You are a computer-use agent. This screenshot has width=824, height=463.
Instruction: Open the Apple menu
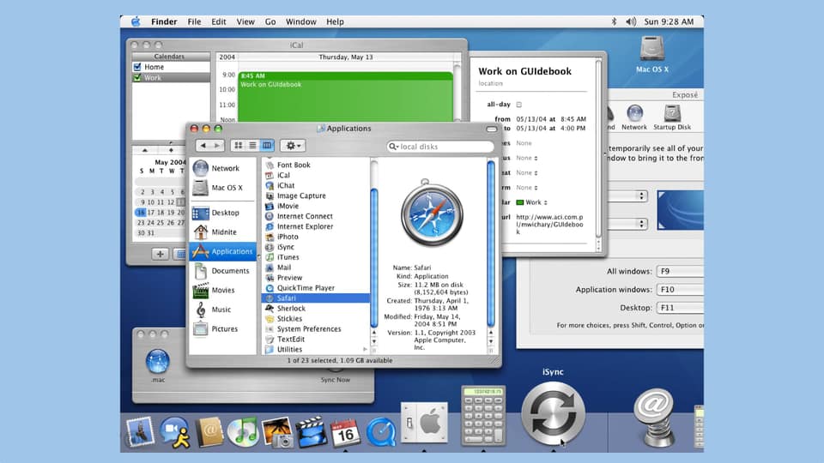[136, 21]
